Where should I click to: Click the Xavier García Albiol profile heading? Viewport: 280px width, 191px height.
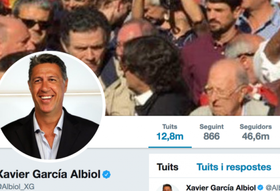click(x=49, y=174)
